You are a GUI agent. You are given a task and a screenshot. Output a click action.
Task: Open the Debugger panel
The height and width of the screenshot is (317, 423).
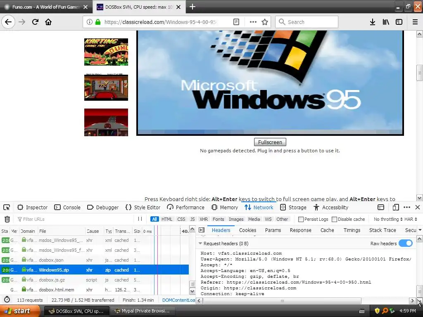pos(103,207)
